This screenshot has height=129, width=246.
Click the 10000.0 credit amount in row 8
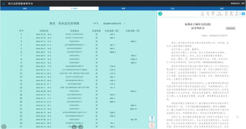[x=133, y=59]
